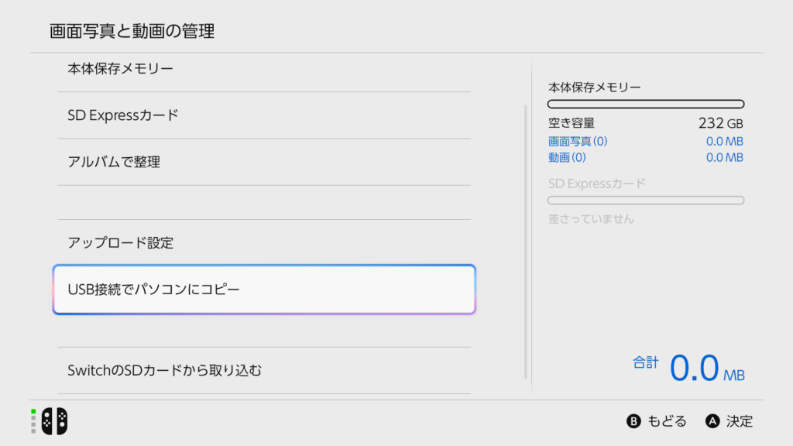793x446 pixels.
Task: Open SD Expressカード menu item
Action: click(264, 115)
